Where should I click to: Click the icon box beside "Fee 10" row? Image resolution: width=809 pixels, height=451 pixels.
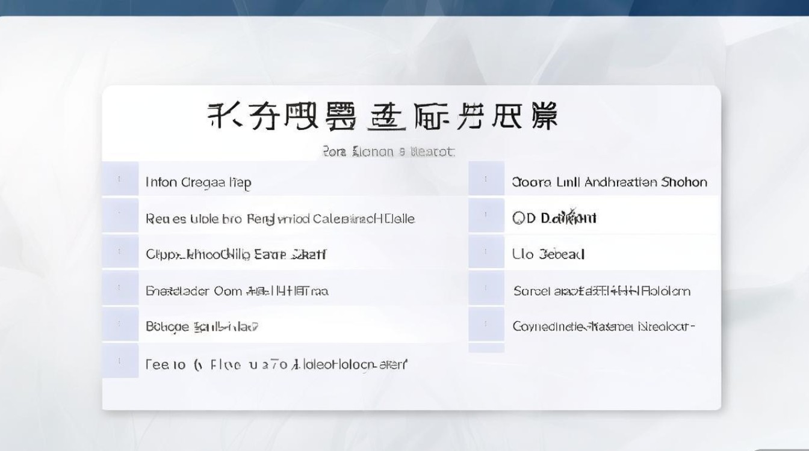[x=120, y=361]
